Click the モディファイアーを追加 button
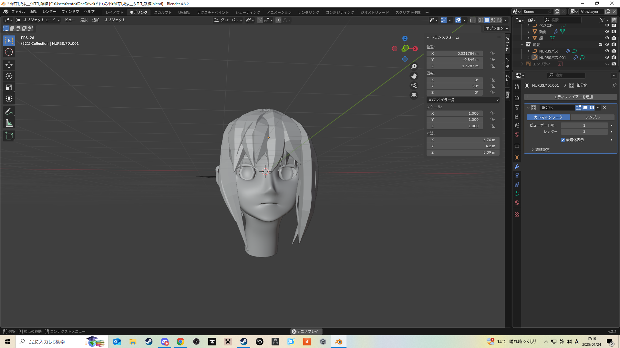The image size is (620, 348). 570,97
